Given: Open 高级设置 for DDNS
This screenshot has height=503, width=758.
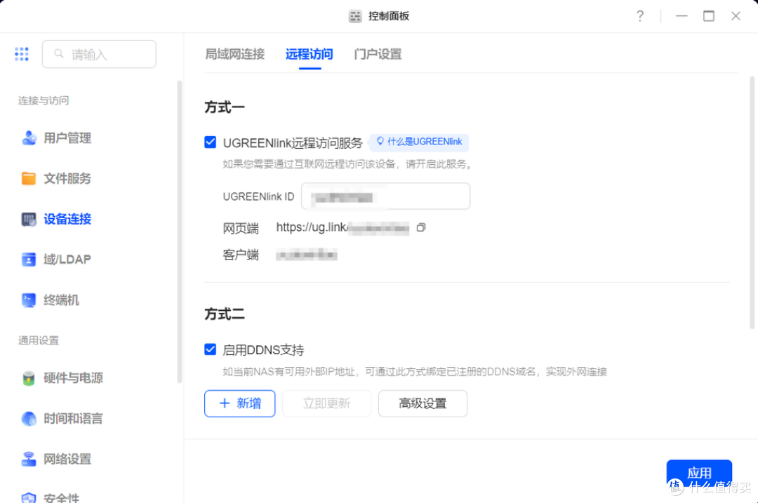Looking at the screenshot, I should pos(423,403).
